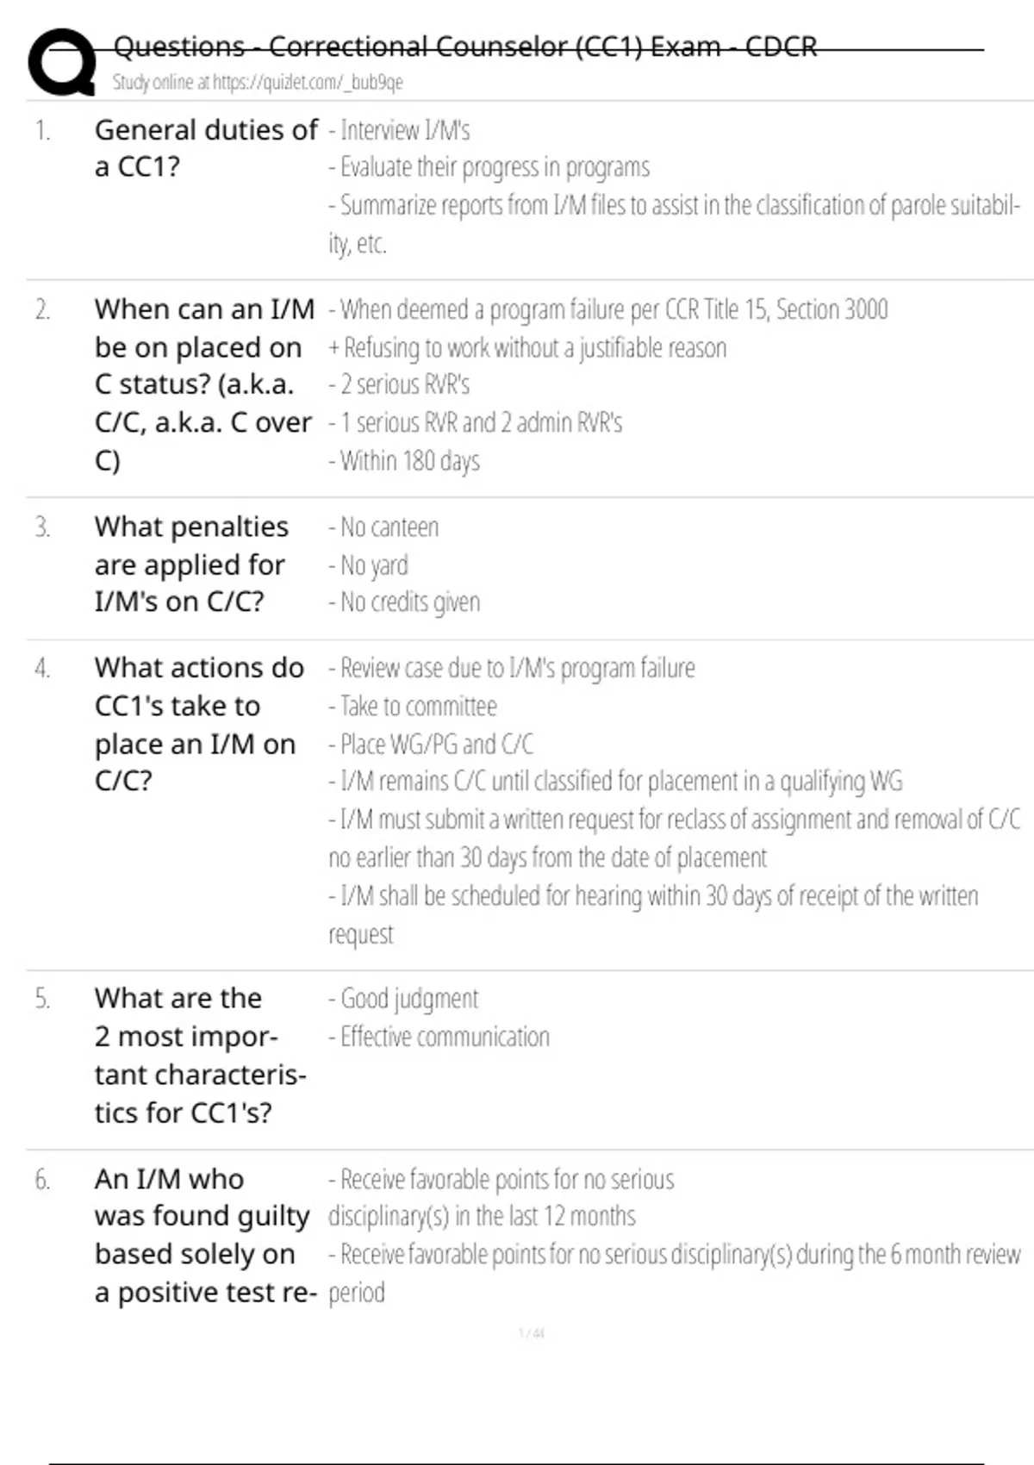Click the '2 serious RVR's' answer line
The width and height of the screenshot is (1034, 1465).
[x=399, y=384]
